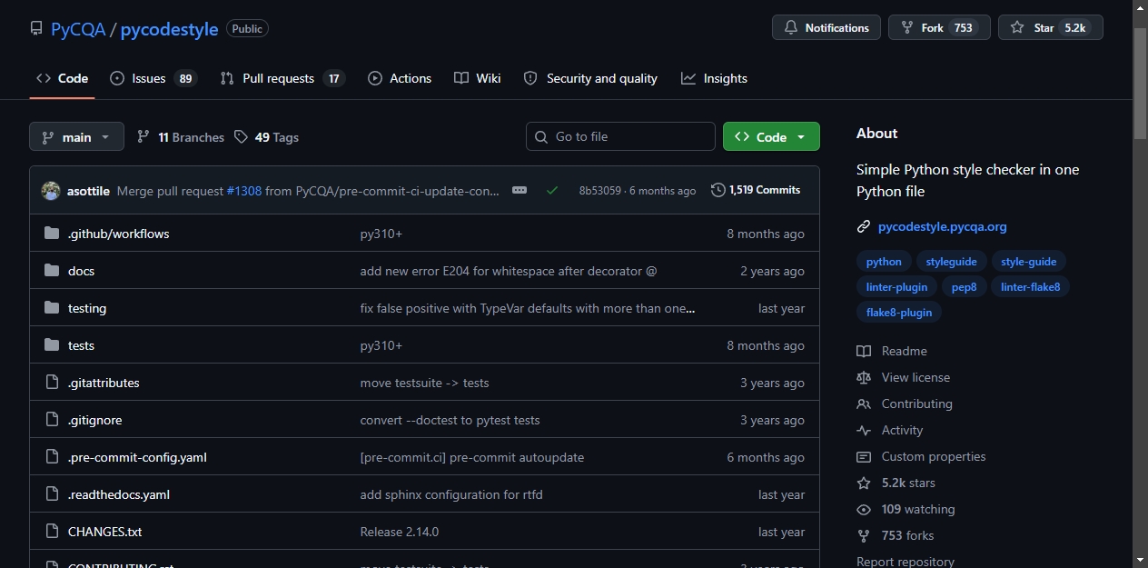Open the Security and quality tab

pos(590,78)
